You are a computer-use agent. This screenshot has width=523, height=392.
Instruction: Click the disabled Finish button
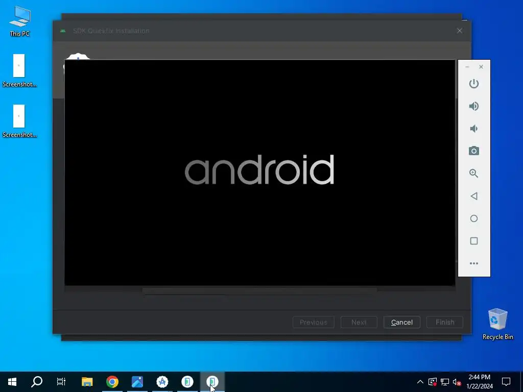(x=445, y=323)
